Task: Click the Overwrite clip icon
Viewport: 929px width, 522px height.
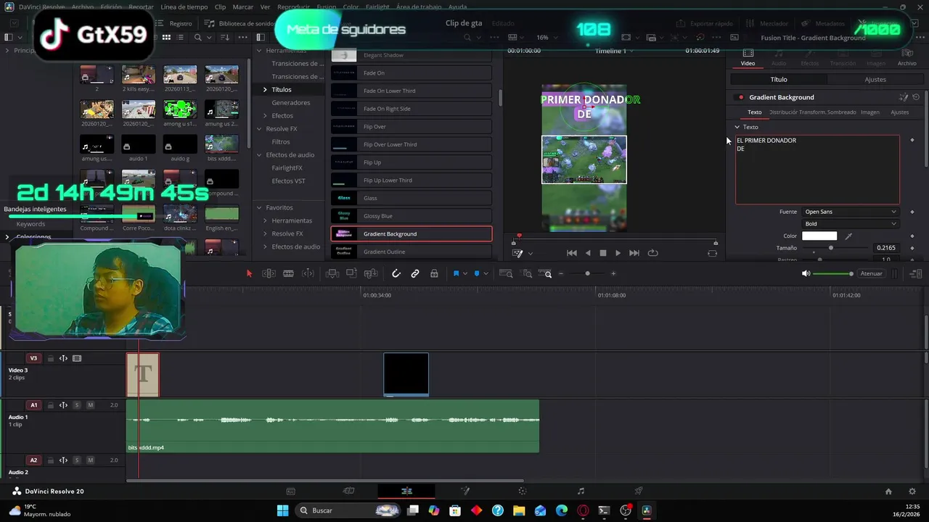Action: (351, 273)
